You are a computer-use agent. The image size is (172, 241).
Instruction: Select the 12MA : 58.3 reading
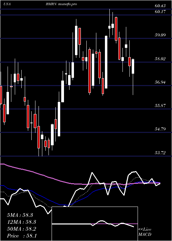click(21, 222)
